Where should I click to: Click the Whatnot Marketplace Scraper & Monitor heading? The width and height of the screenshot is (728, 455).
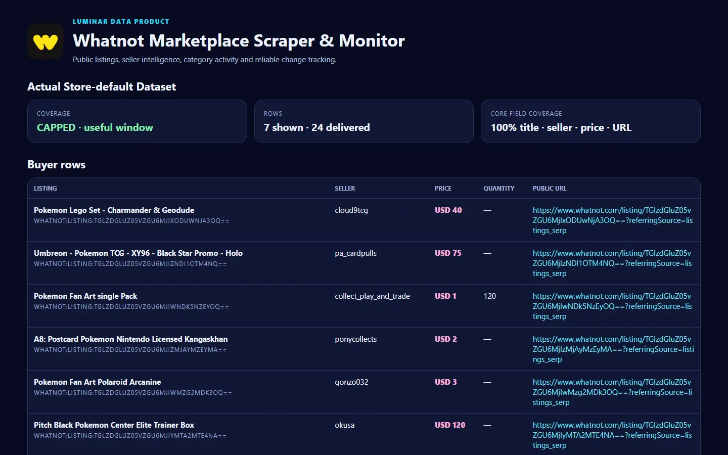239,40
